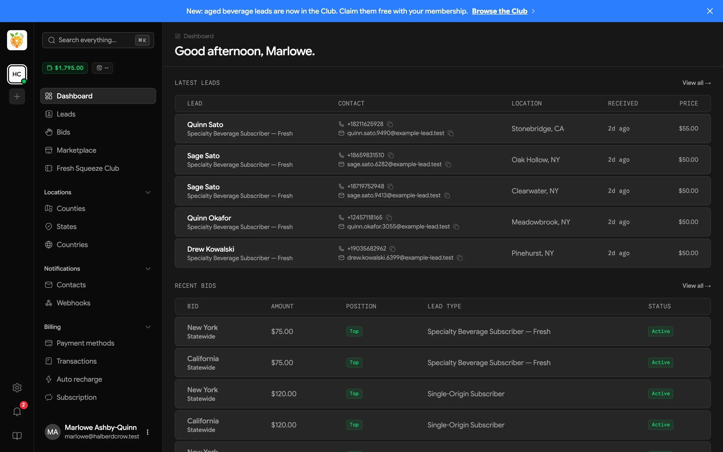Select the California $120.00 bid row
This screenshot has height=452, width=723.
(443, 425)
